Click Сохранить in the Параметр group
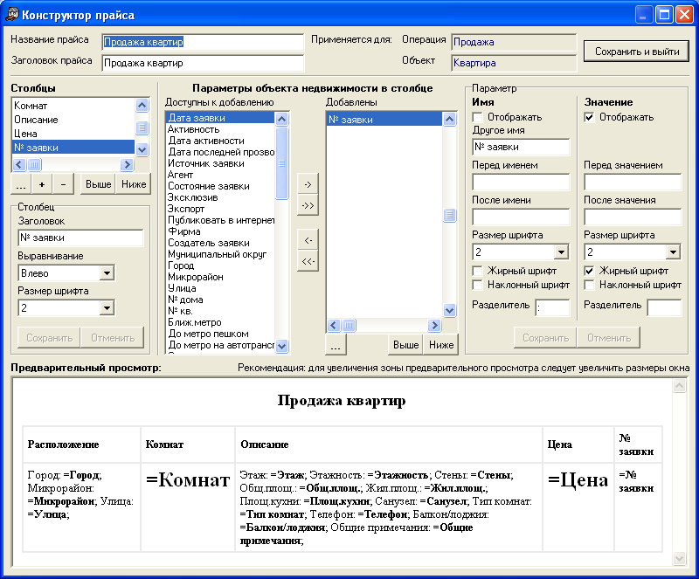This screenshot has width=699, height=579. 545,338
